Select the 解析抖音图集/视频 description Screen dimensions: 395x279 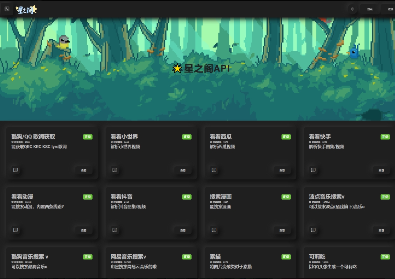tap(128, 206)
